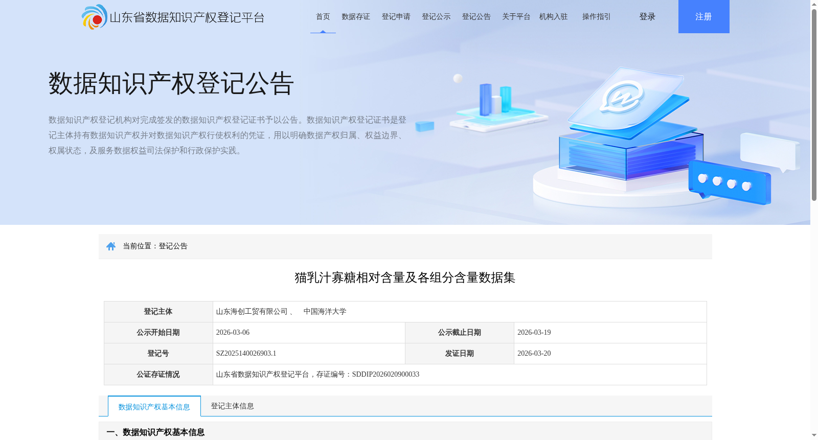Image resolution: width=818 pixels, height=440 pixels.
Task: Open the 数据存证 menu item
Action: [x=356, y=17]
